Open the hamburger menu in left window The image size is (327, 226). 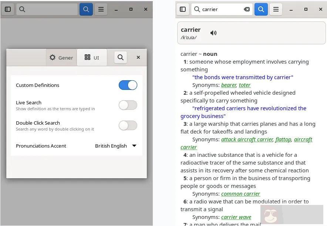point(101,9)
